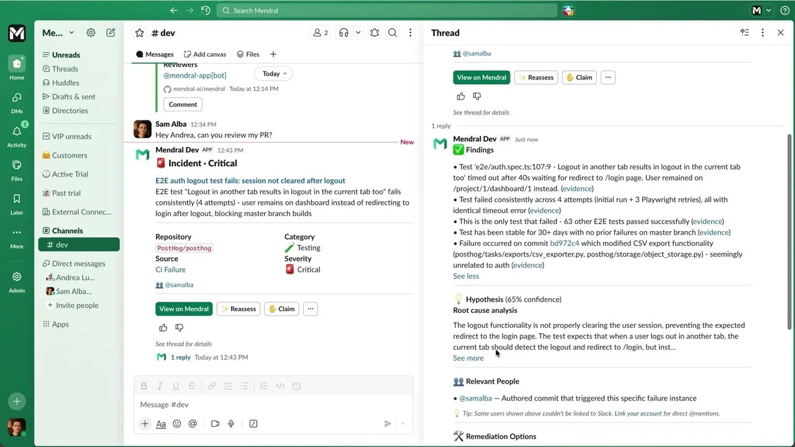Image resolution: width=795 pixels, height=447 pixels.
Task: Start a huddle with headphones icon
Action: tap(343, 33)
